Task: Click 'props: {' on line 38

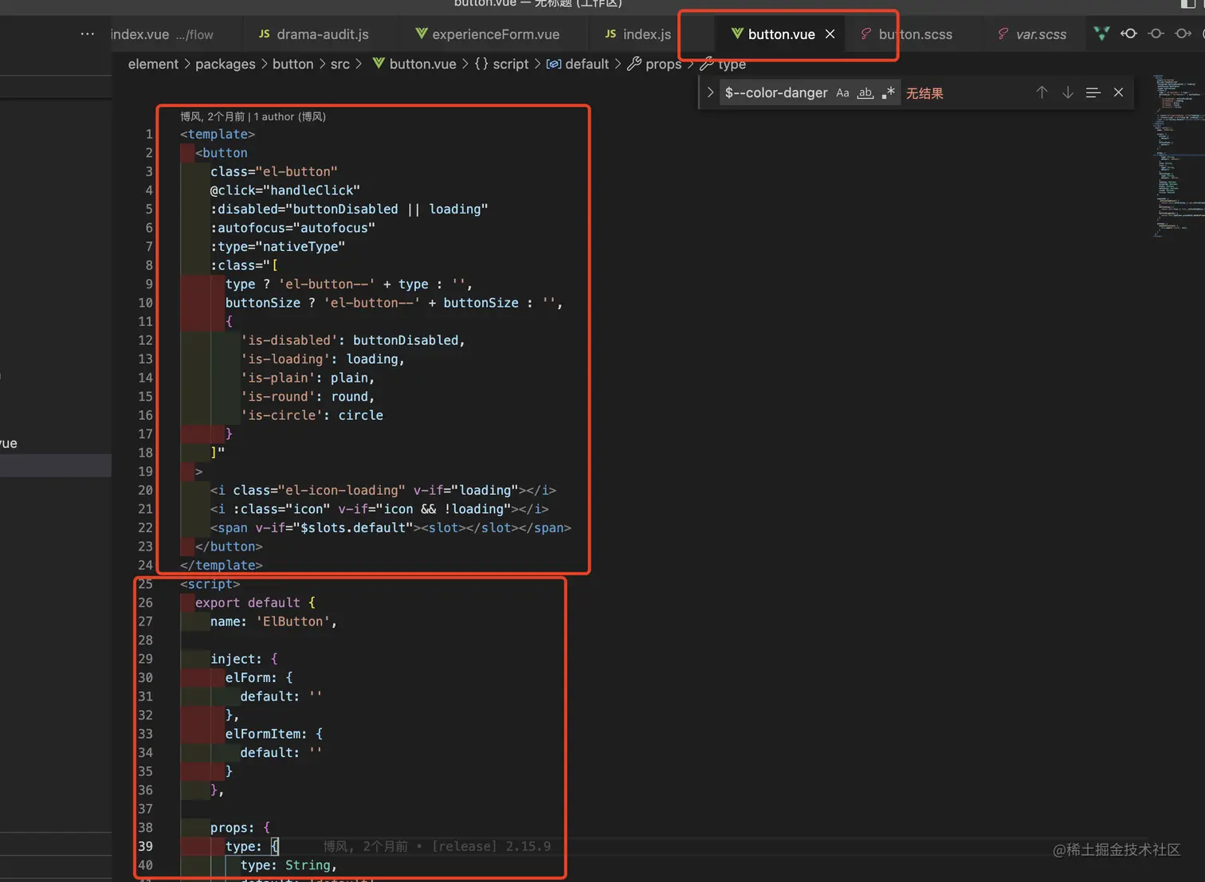Action: click(240, 828)
